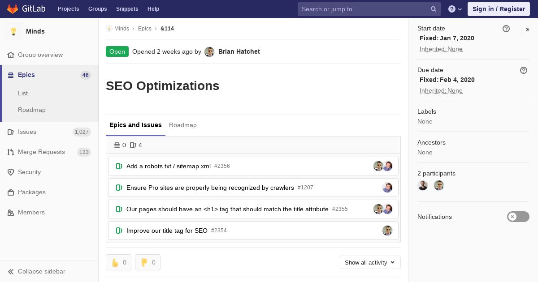The image size is (538, 282).
Task: Click the Security shield icon
Action: [x=11, y=172]
